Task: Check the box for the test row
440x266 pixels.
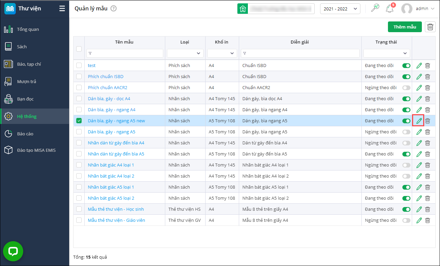Action: click(79, 66)
